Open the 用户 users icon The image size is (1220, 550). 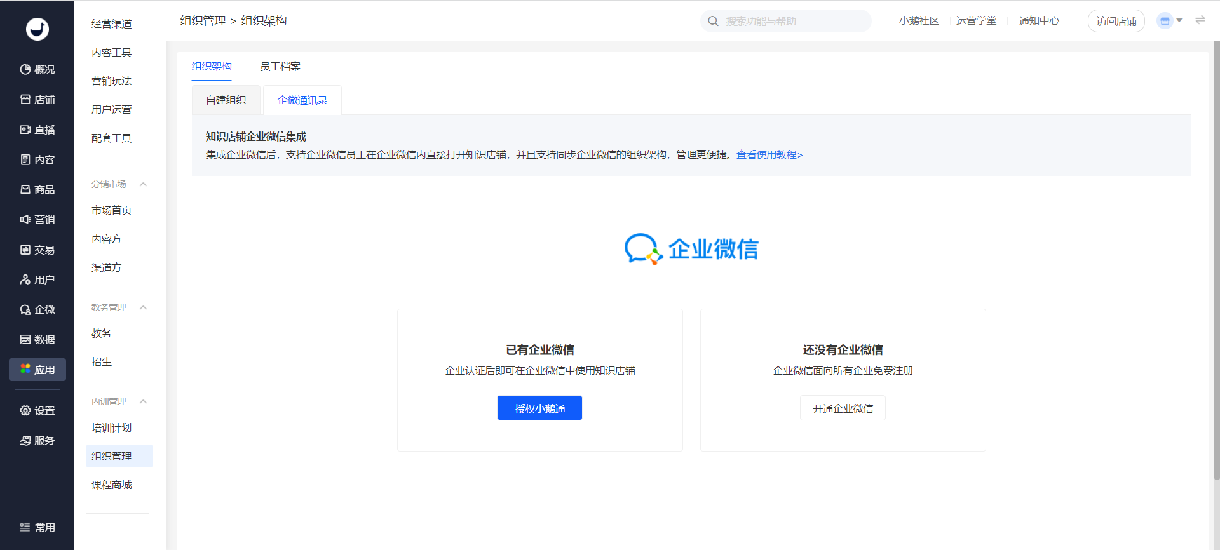click(25, 279)
